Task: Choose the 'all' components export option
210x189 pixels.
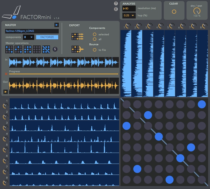Action: coord(94,39)
